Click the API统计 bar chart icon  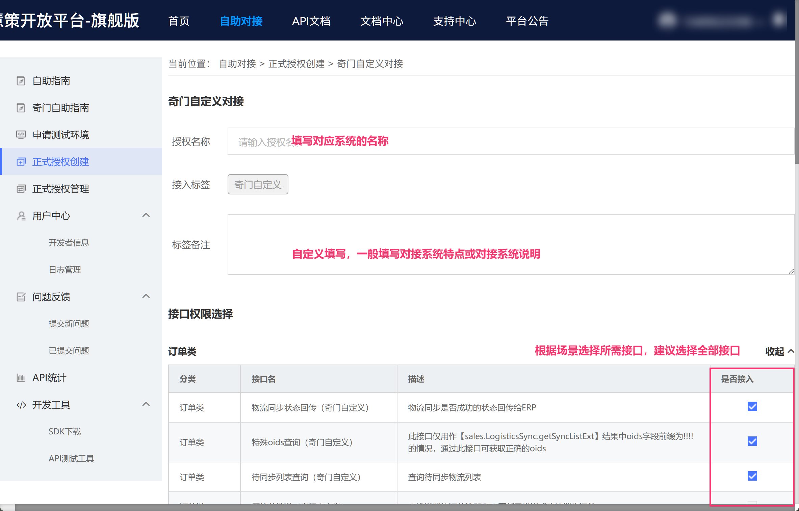coord(21,378)
